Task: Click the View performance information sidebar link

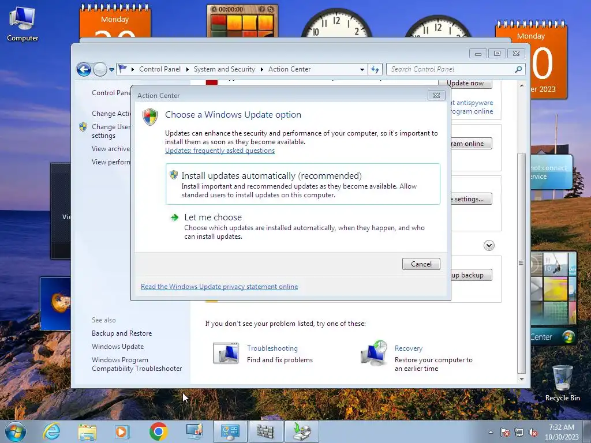Action: 111,162
